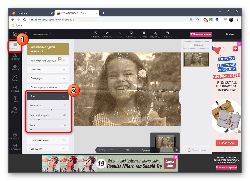Screen dimensions: 250x181
Task: Click the navigator preview thumbnail
Action: tap(165, 143)
